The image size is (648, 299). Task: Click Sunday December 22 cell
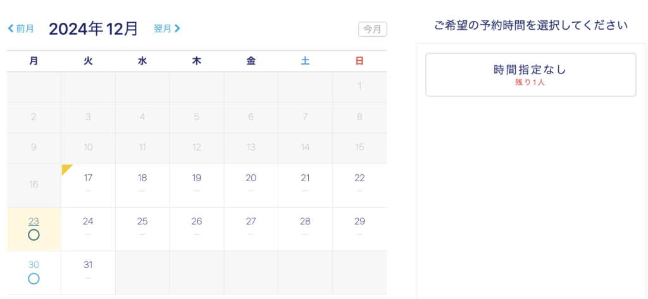click(x=359, y=185)
